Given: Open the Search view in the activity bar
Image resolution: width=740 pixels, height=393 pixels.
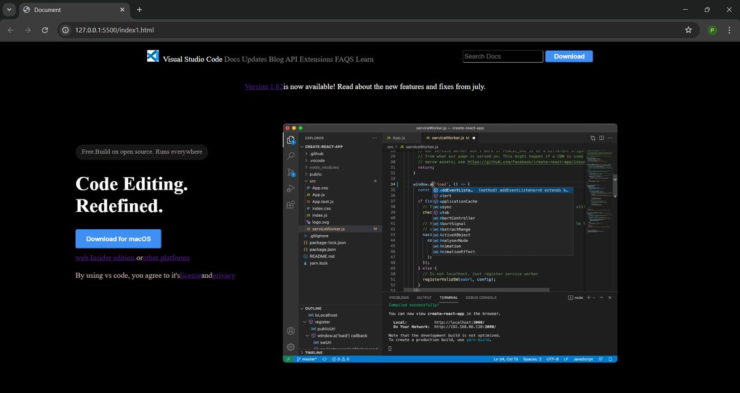Looking at the screenshot, I should tap(290, 156).
